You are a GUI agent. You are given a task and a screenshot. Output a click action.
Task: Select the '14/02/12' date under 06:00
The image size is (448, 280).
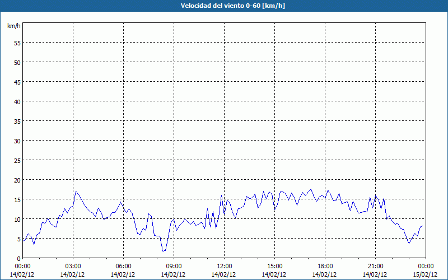123,274
